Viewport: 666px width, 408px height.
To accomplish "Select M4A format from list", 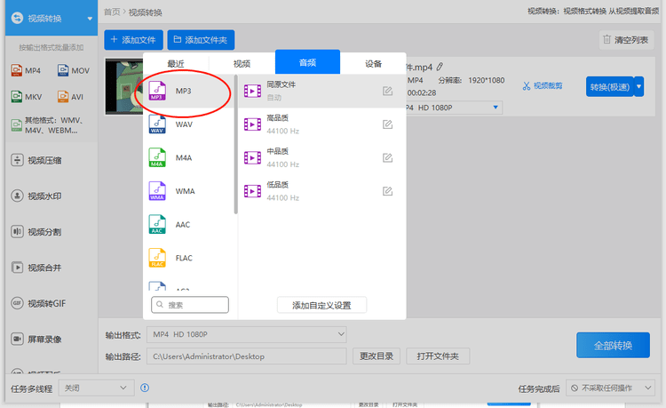I will (x=183, y=158).
